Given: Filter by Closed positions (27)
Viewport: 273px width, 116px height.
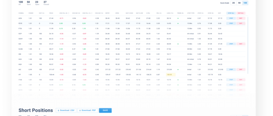Looking at the screenshot, I should pyautogui.click(x=46, y=3).
